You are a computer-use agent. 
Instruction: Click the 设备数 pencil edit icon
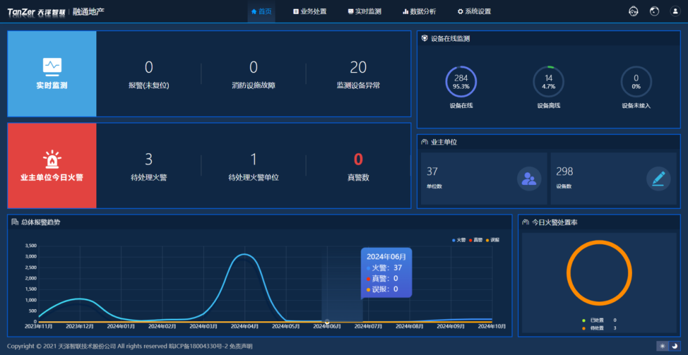pos(658,178)
